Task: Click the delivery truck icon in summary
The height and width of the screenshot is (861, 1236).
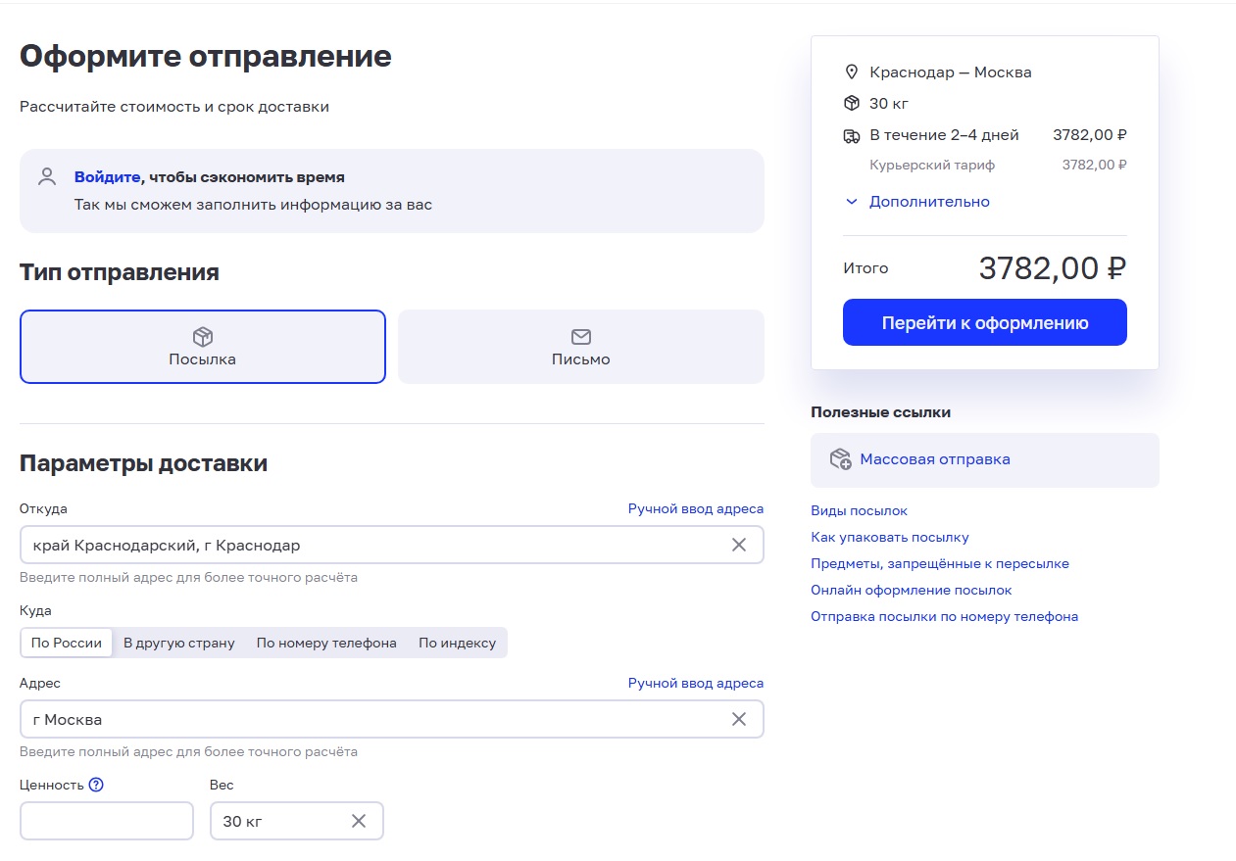Action: tap(851, 136)
